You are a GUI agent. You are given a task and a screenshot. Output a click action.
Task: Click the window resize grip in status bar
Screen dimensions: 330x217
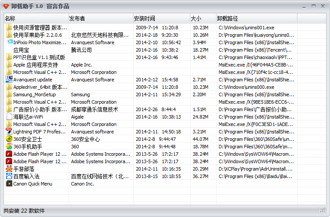click(323, 210)
